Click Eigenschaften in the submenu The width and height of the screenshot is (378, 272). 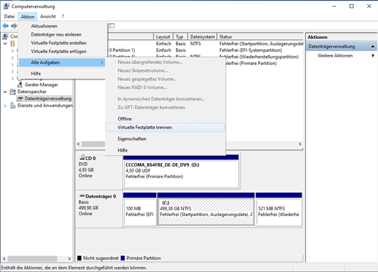[132, 139]
